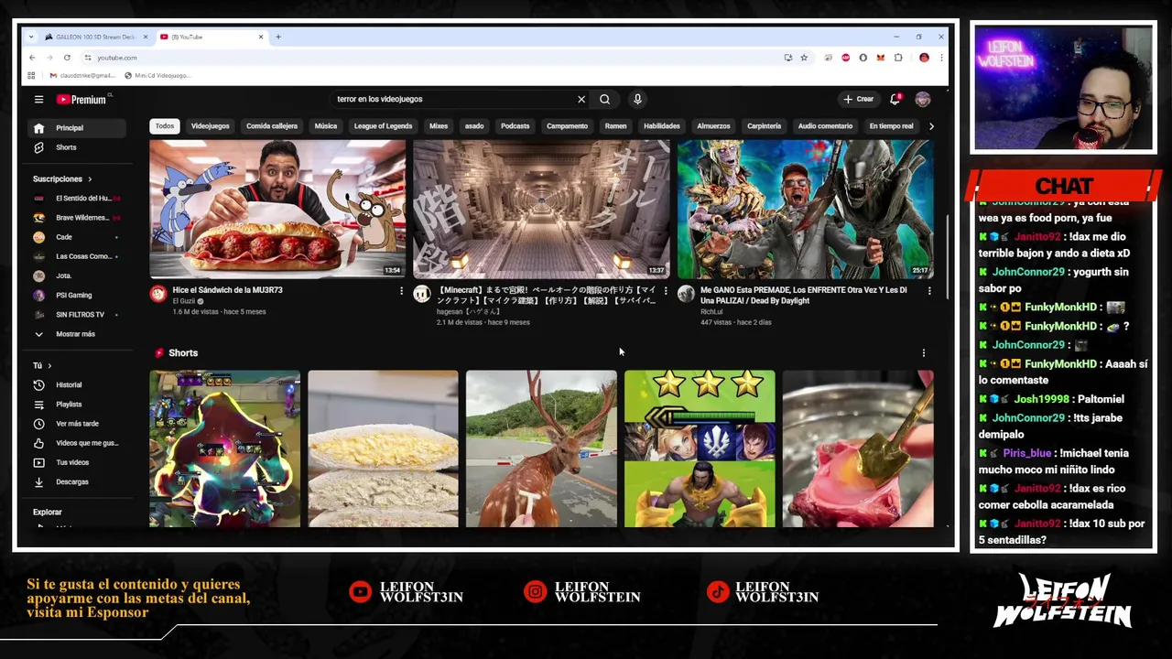Open the Mini Cd Videojuego bookmark
The image size is (1172, 659).
pyautogui.click(x=157, y=75)
